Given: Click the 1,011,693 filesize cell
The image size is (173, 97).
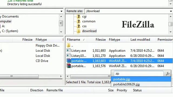Looking at the screenshot, I should [x=99, y=51].
